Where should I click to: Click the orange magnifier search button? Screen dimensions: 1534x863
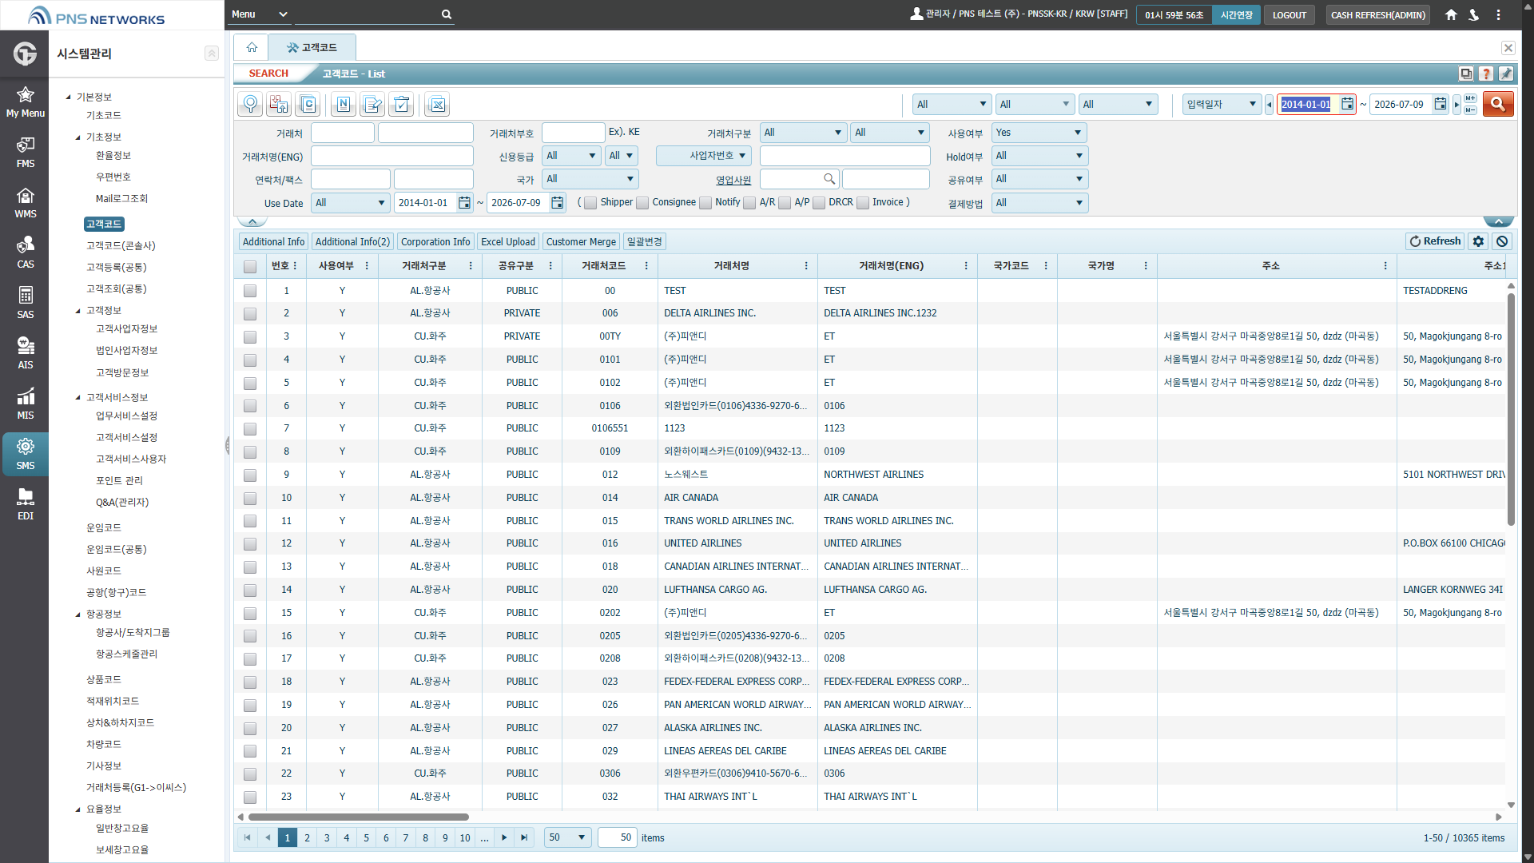point(1498,104)
